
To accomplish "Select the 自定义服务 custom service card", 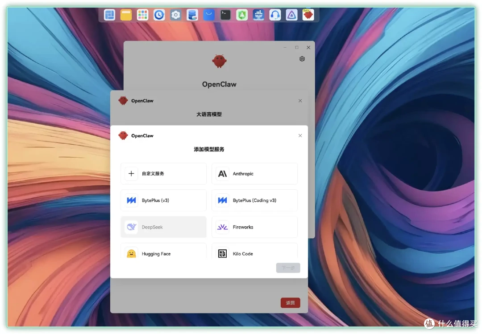I will (x=163, y=174).
